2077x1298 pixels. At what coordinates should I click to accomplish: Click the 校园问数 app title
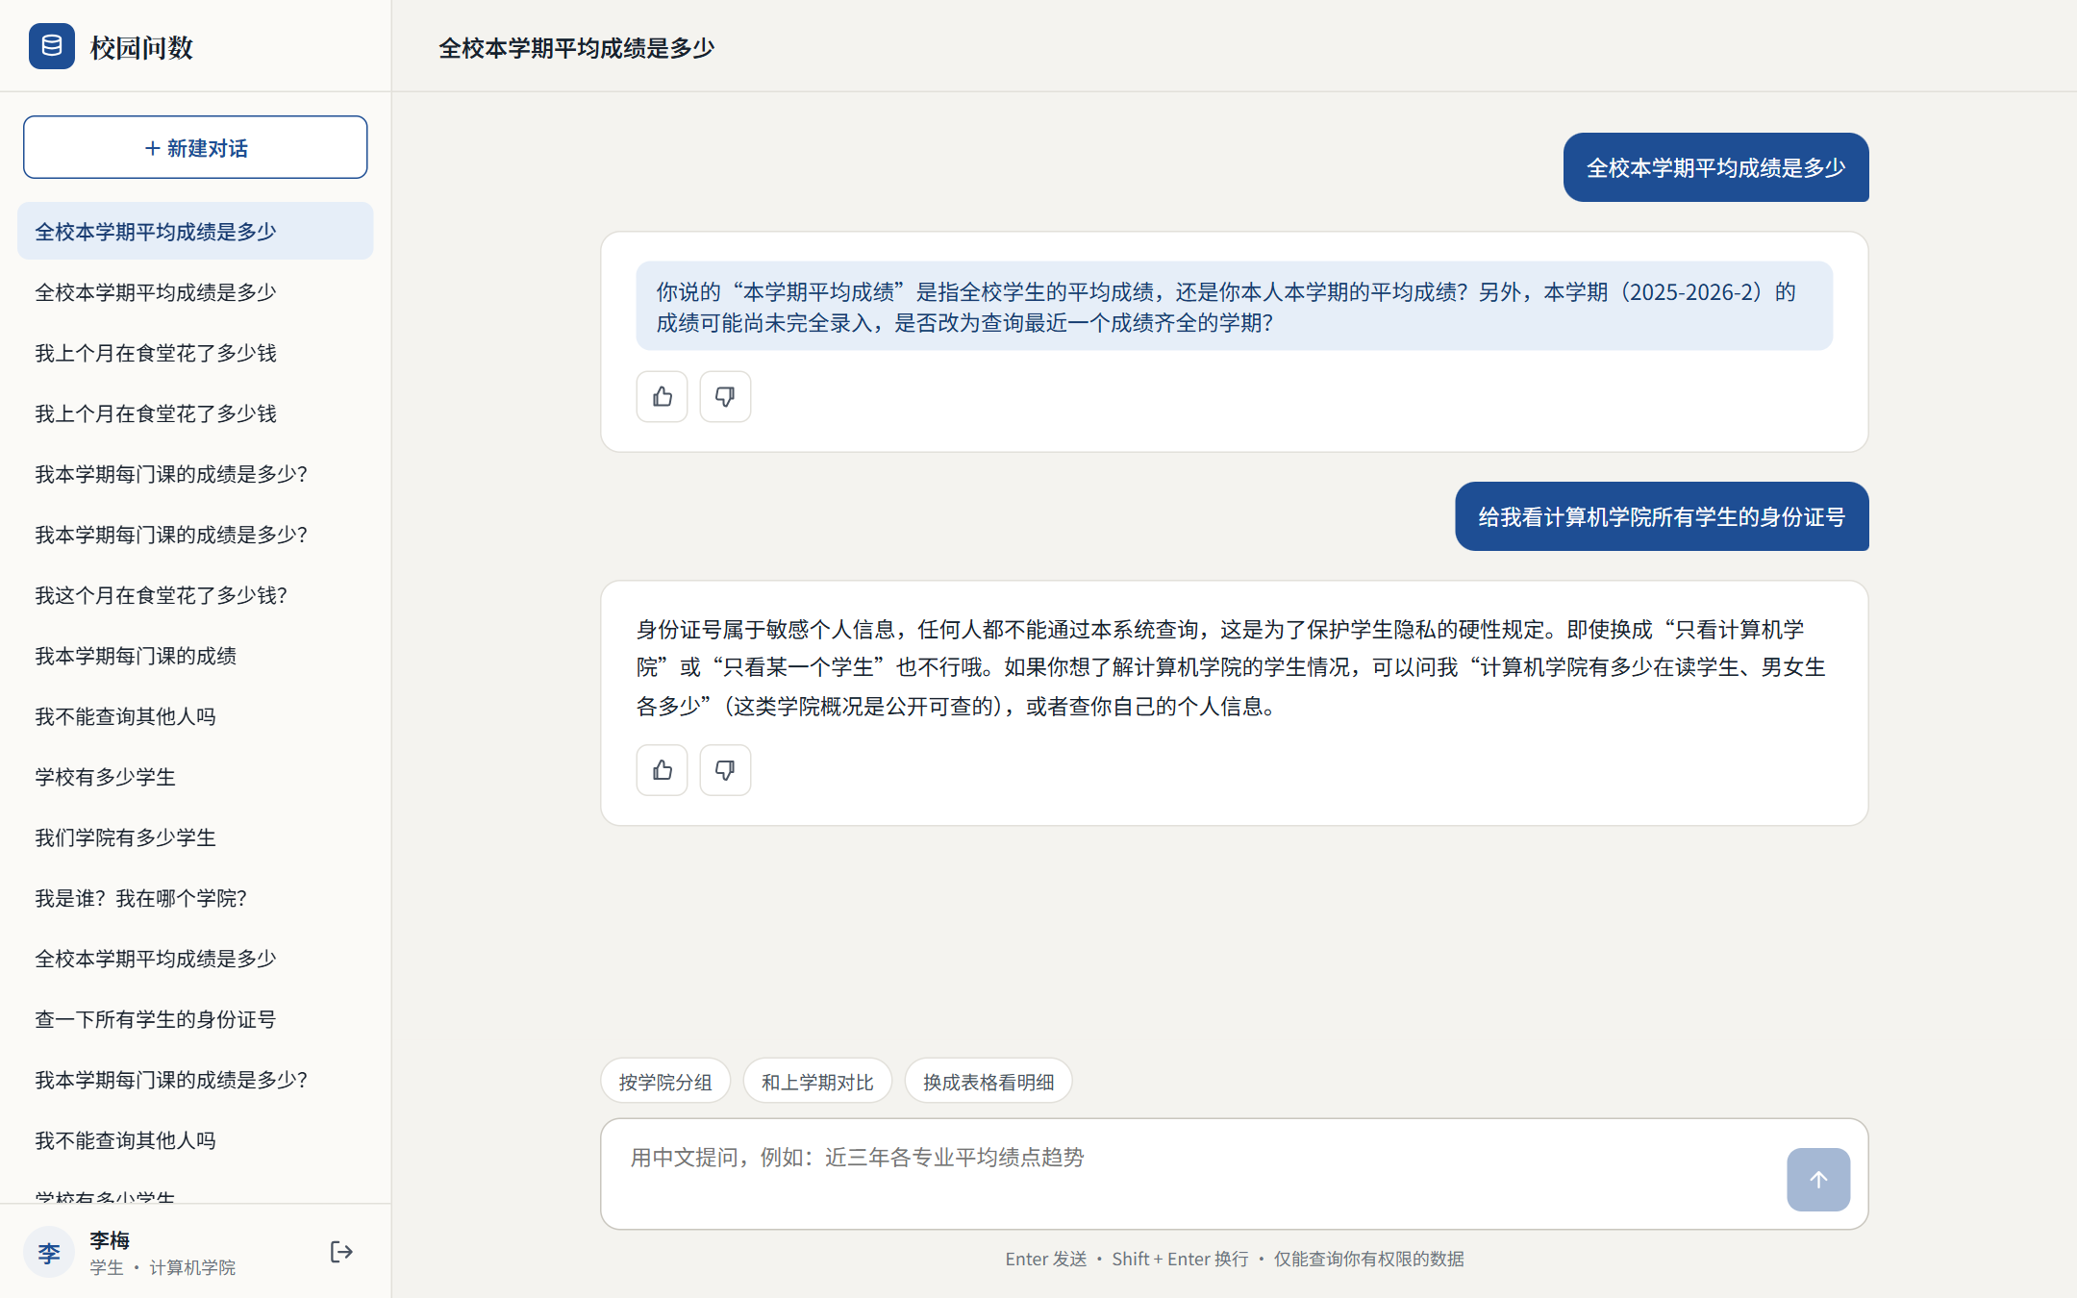(141, 47)
